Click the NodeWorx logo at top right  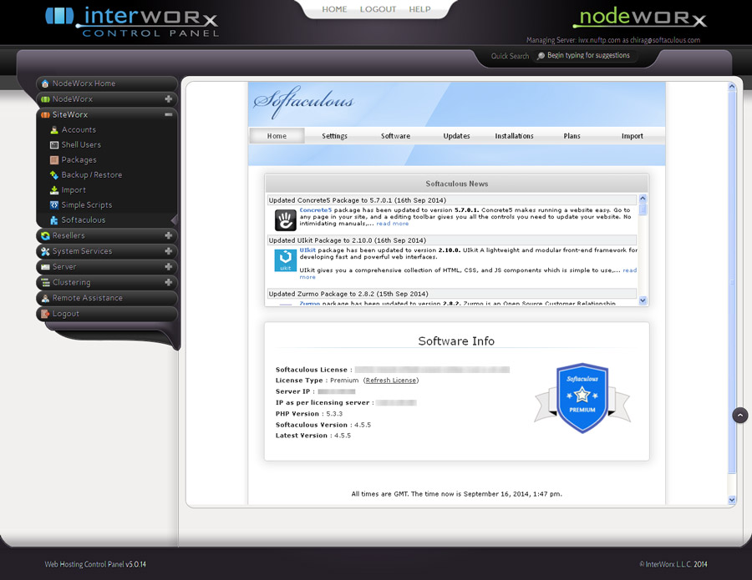coord(640,18)
